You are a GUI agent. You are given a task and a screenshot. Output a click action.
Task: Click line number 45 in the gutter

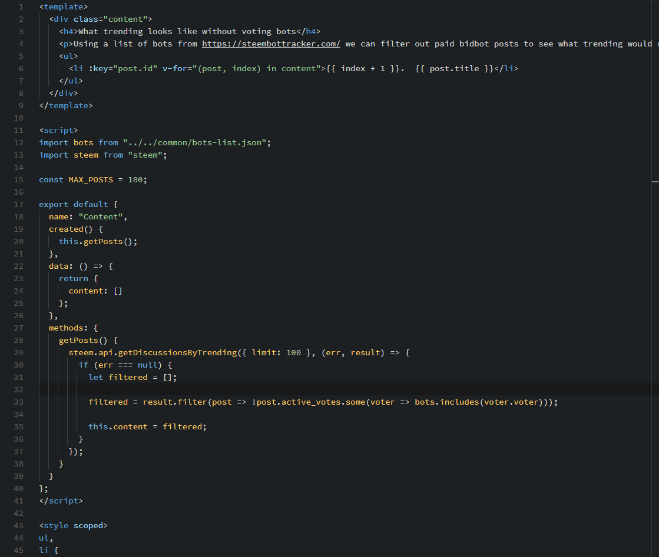pyautogui.click(x=18, y=551)
